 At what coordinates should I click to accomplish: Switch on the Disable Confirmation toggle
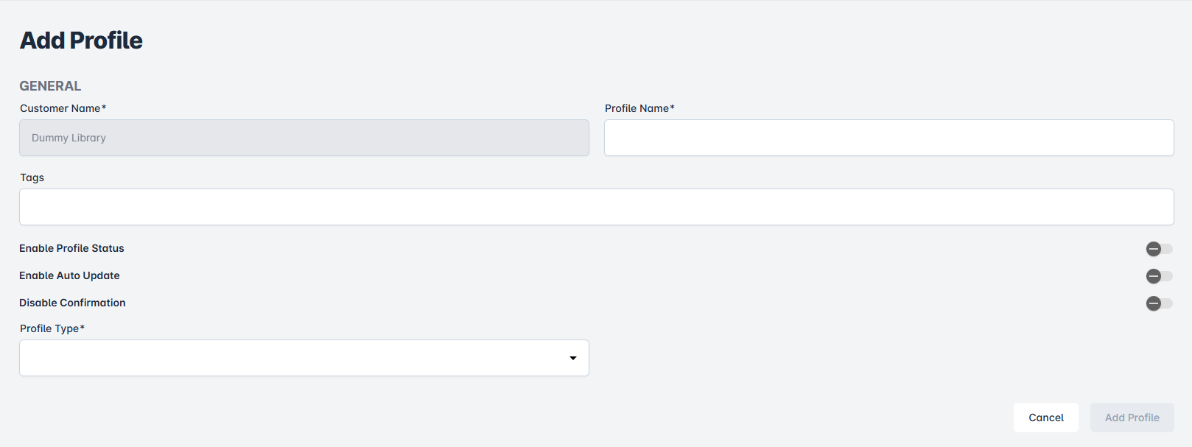(1158, 303)
